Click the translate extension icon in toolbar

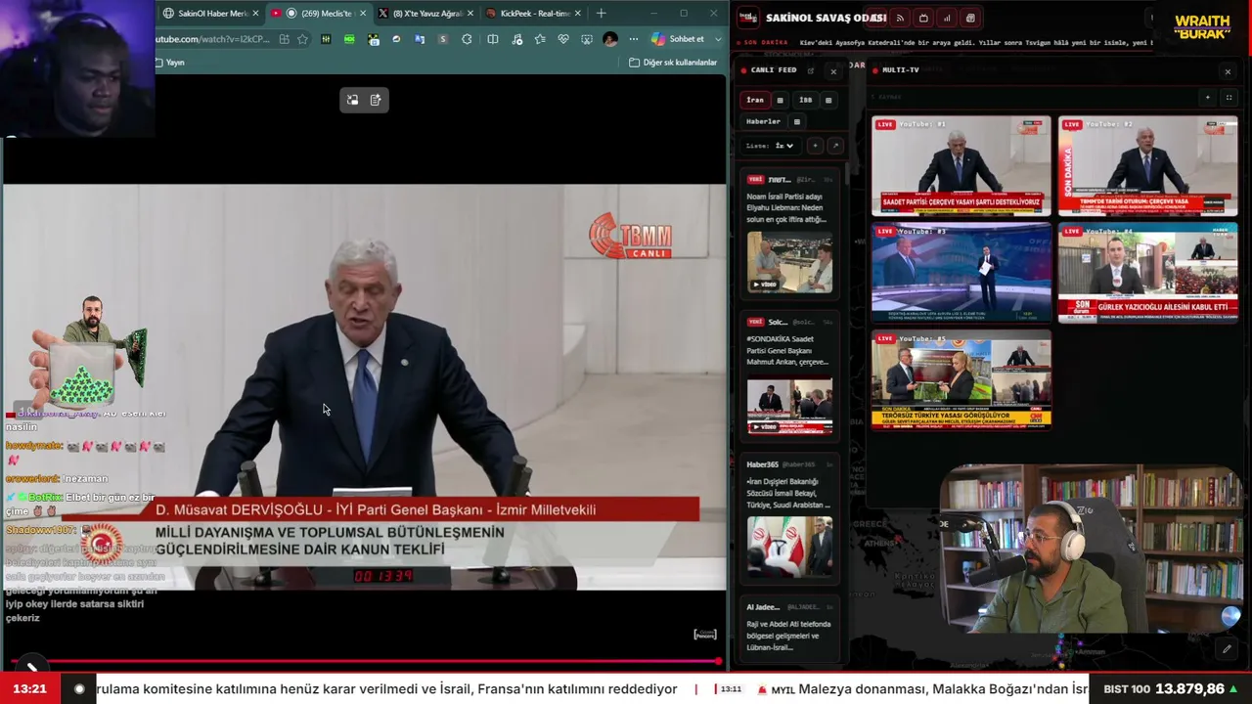coord(420,39)
